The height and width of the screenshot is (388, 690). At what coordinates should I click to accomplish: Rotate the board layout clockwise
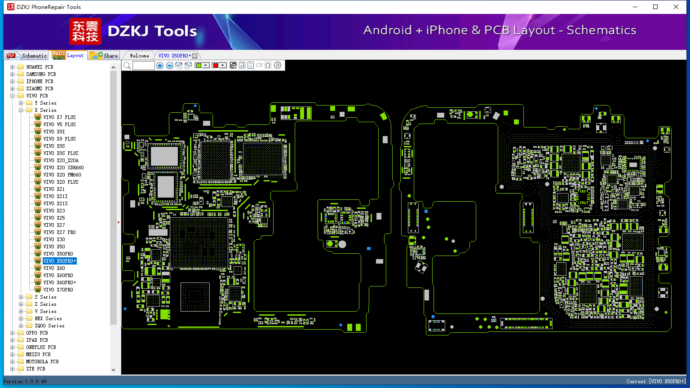179,66
